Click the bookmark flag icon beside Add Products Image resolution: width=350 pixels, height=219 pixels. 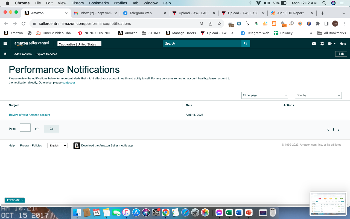(x=5, y=54)
